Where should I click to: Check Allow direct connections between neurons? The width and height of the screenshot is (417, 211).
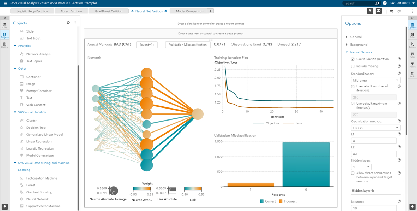pyautogui.click(x=353, y=173)
